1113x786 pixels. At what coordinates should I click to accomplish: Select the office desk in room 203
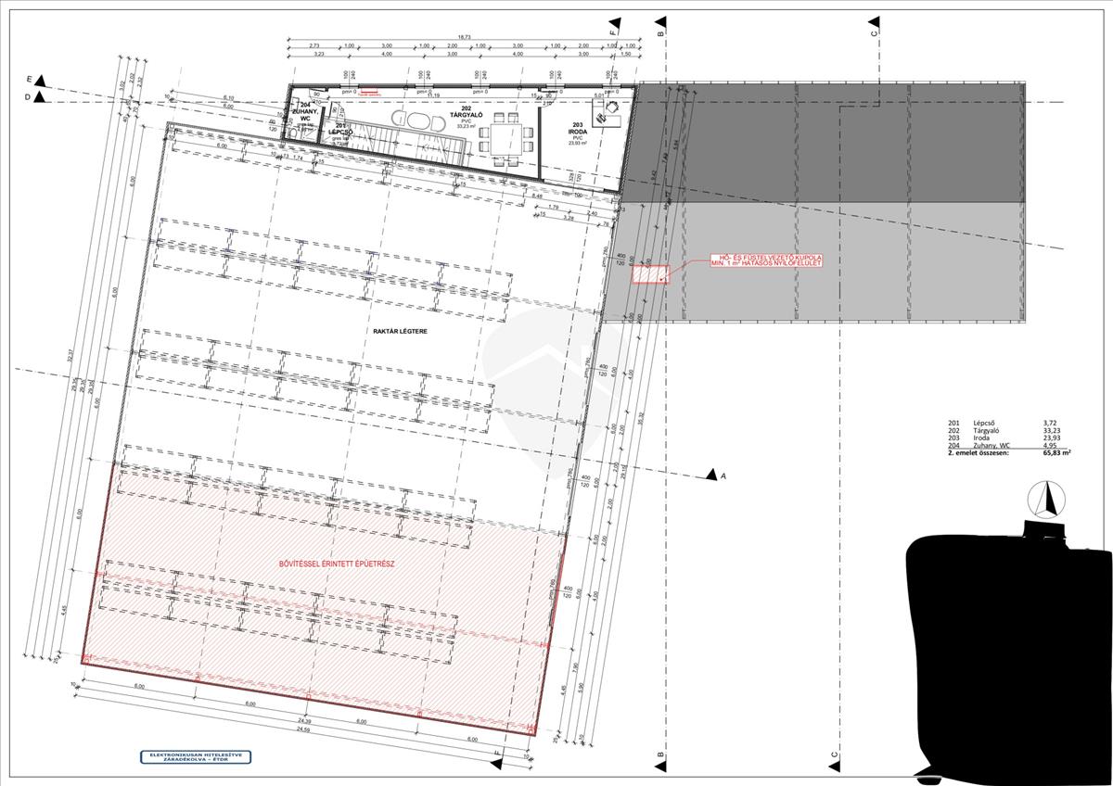tap(611, 113)
